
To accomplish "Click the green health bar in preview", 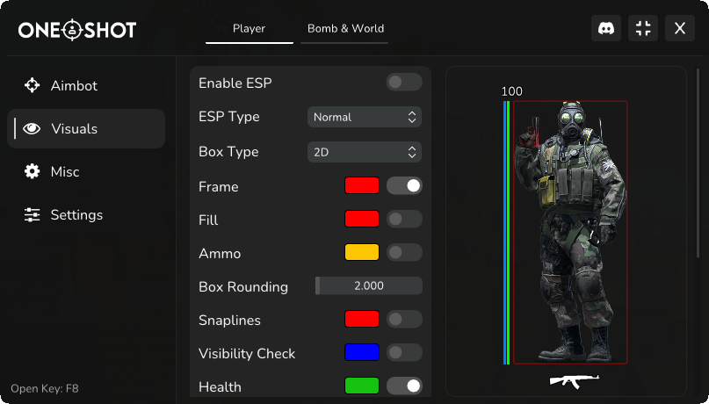I will 509,233.
